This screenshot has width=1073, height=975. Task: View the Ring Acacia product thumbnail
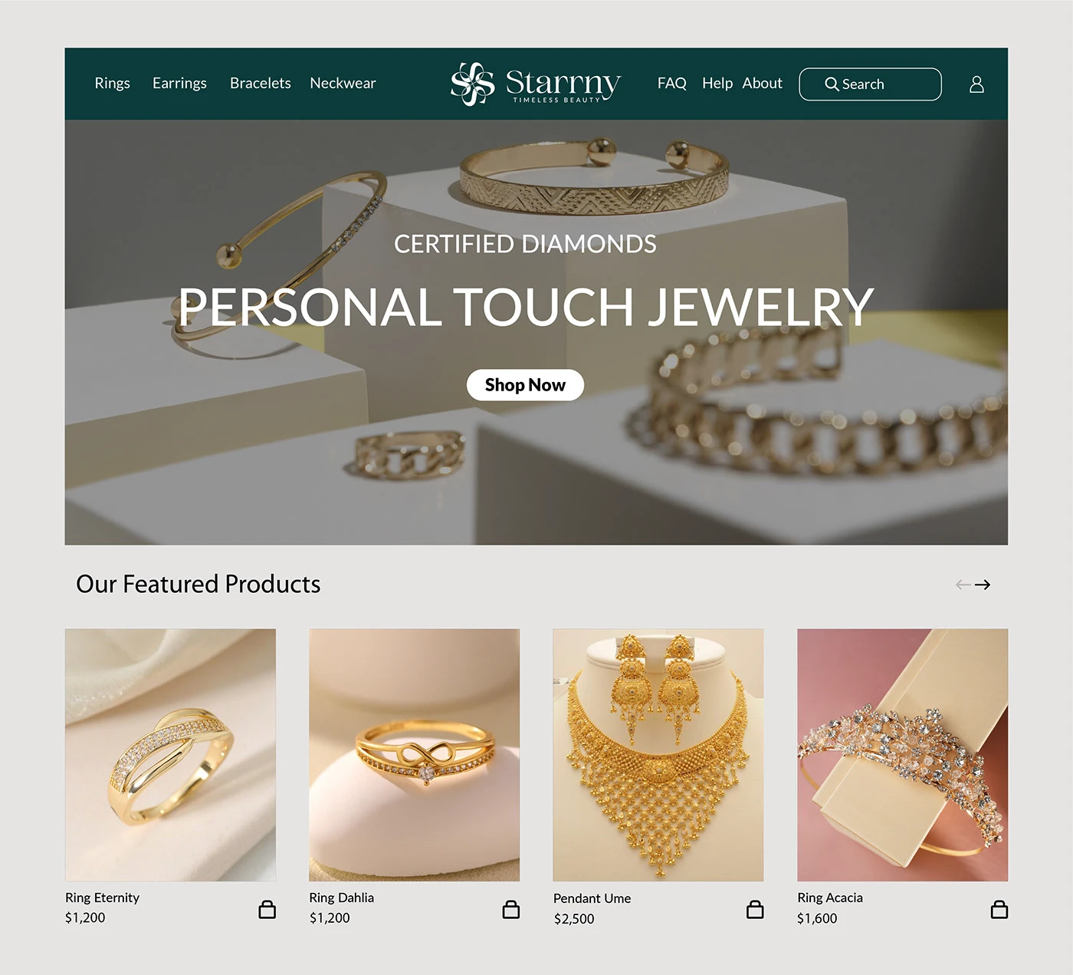[x=903, y=755]
